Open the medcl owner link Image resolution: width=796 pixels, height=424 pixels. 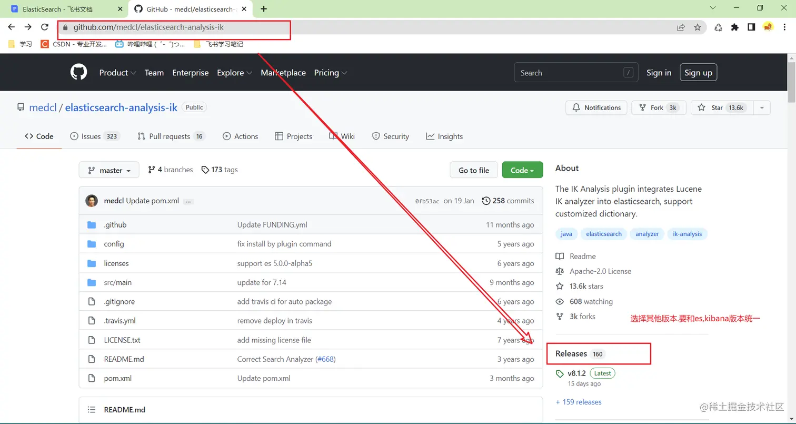click(x=43, y=107)
